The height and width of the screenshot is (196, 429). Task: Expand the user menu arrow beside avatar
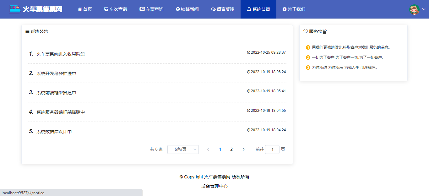click(x=424, y=9)
